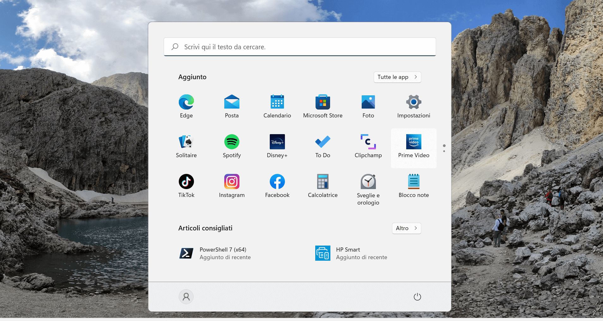
Task: Open Impostazioni settings
Action: coord(414,107)
